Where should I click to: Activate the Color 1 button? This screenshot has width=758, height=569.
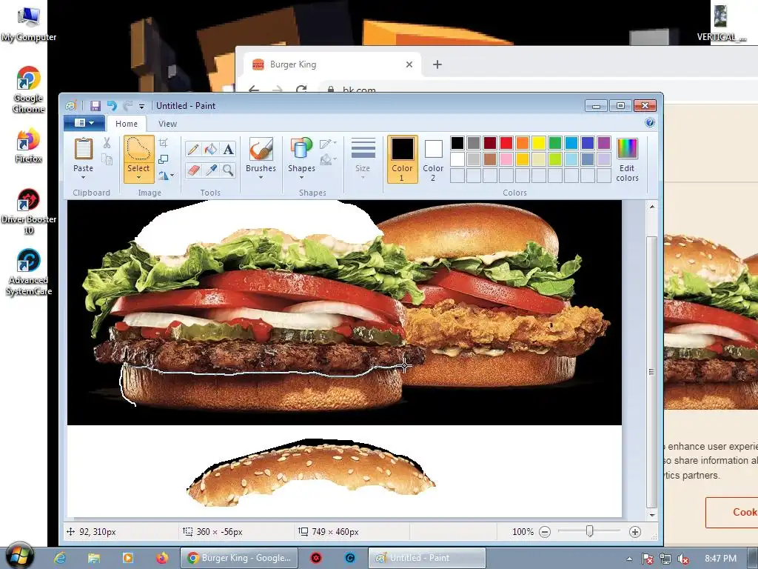click(x=402, y=159)
